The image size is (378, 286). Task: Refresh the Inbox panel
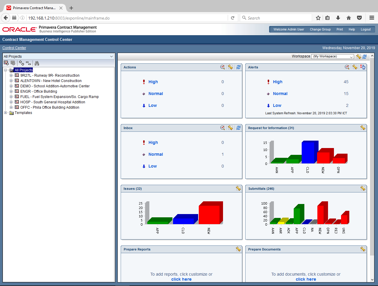click(238, 128)
